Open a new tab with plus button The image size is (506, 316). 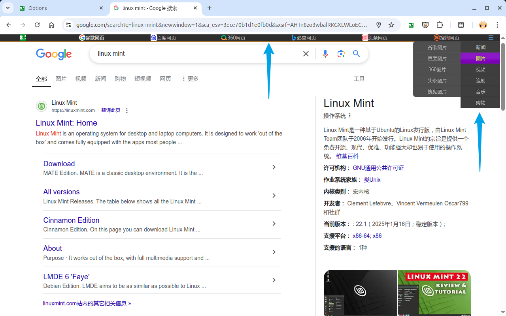pyautogui.click(x=210, y=8)
